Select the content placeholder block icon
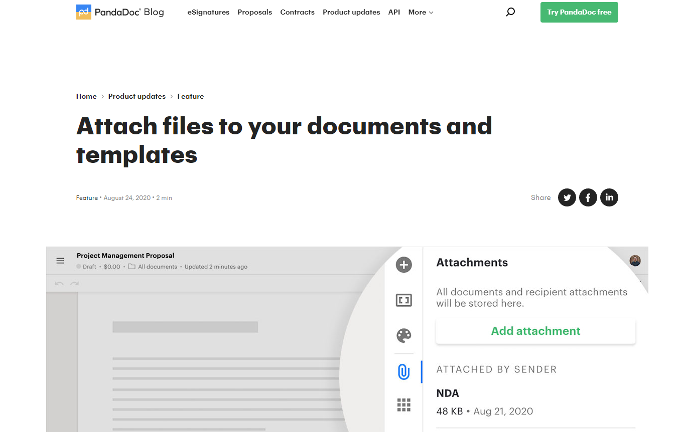Screen dimensions: 682x432 pos(403,300)
